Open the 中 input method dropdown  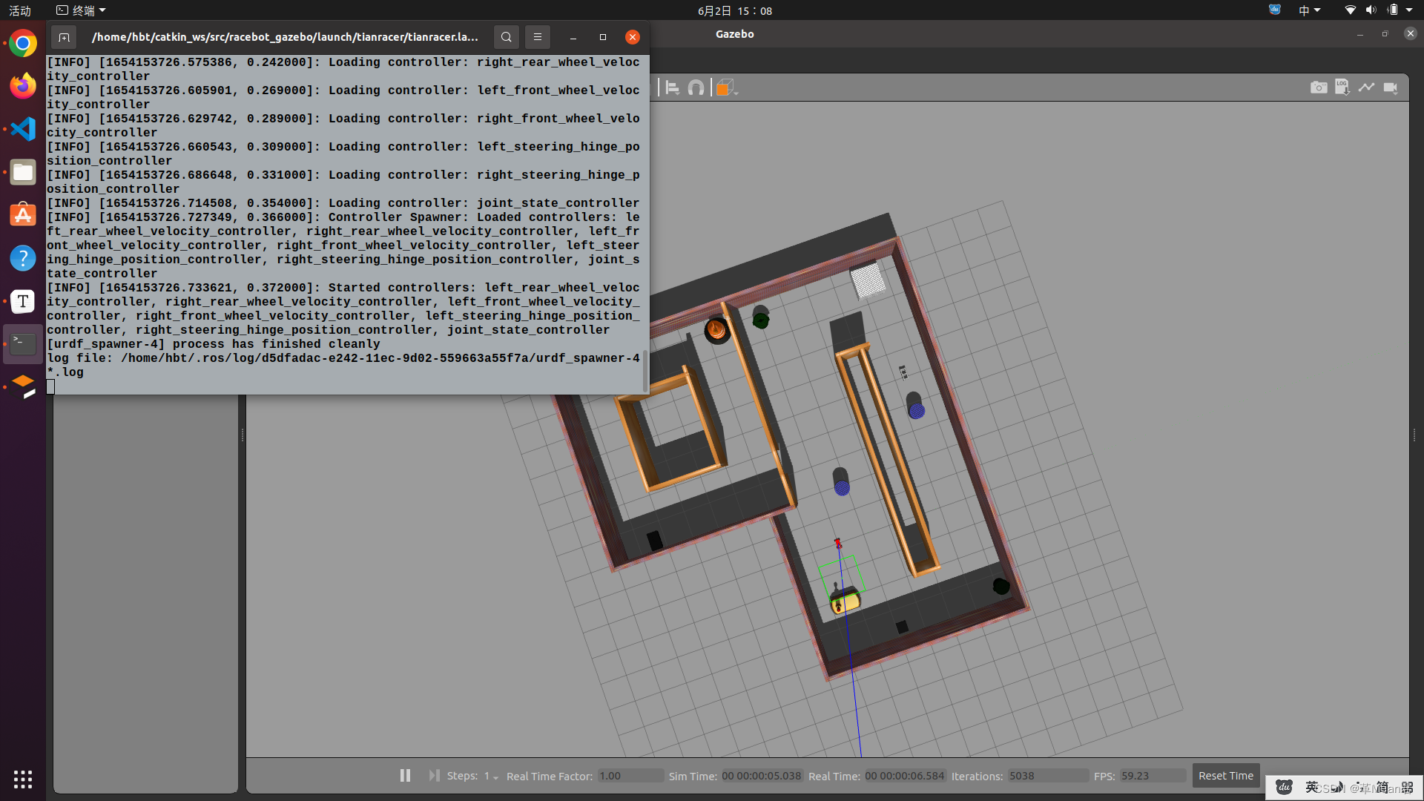(1309, 10)
